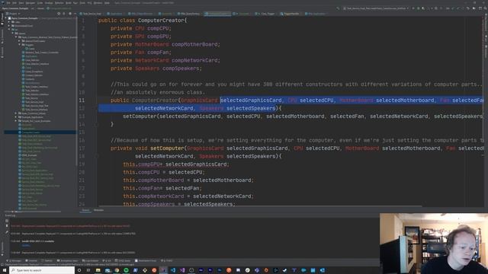The height and width of the screenshot is (274, 488).
Task: Open Google Chrome from the taskbar
Action: tap(117, 270)
